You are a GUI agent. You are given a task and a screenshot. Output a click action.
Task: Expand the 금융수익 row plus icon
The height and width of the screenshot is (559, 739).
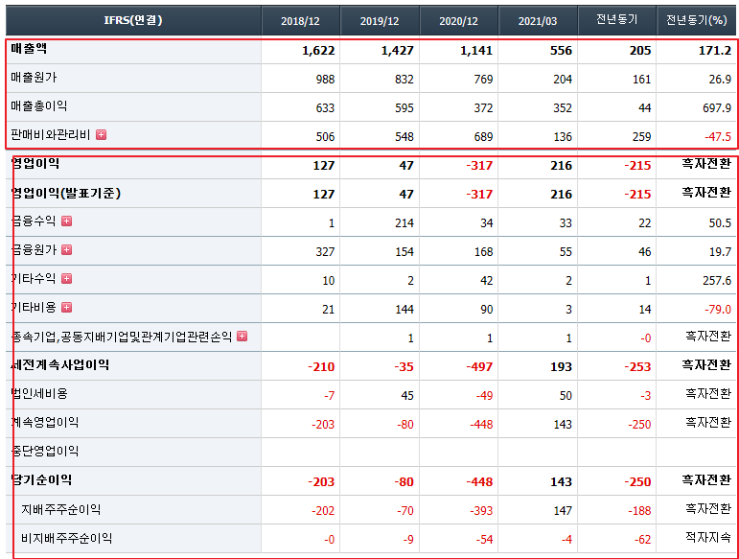coord(66,221)
